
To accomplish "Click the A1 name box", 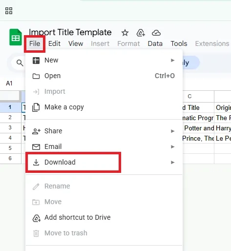I will point(9,84).
